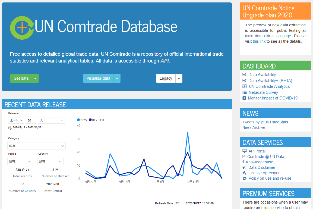
Task: Open the Country filter dropdown
Action: [x=50, y=161]
